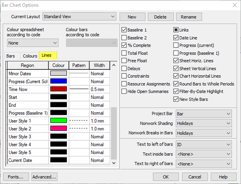Open Text to left of bars dropdown
Viewport: 241px width, 184px height.
click(204, 144)
